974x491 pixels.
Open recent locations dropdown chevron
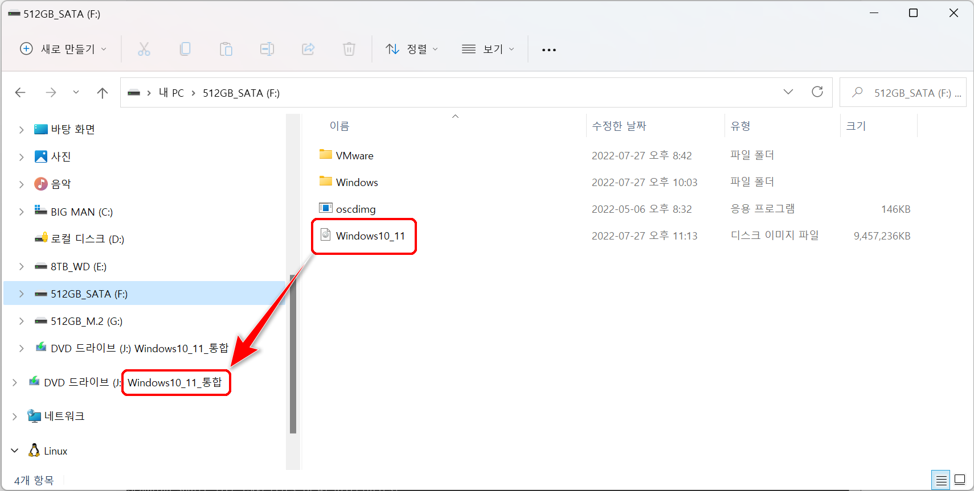76,92
